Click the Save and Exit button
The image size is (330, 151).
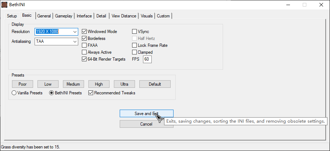point(147,113)
